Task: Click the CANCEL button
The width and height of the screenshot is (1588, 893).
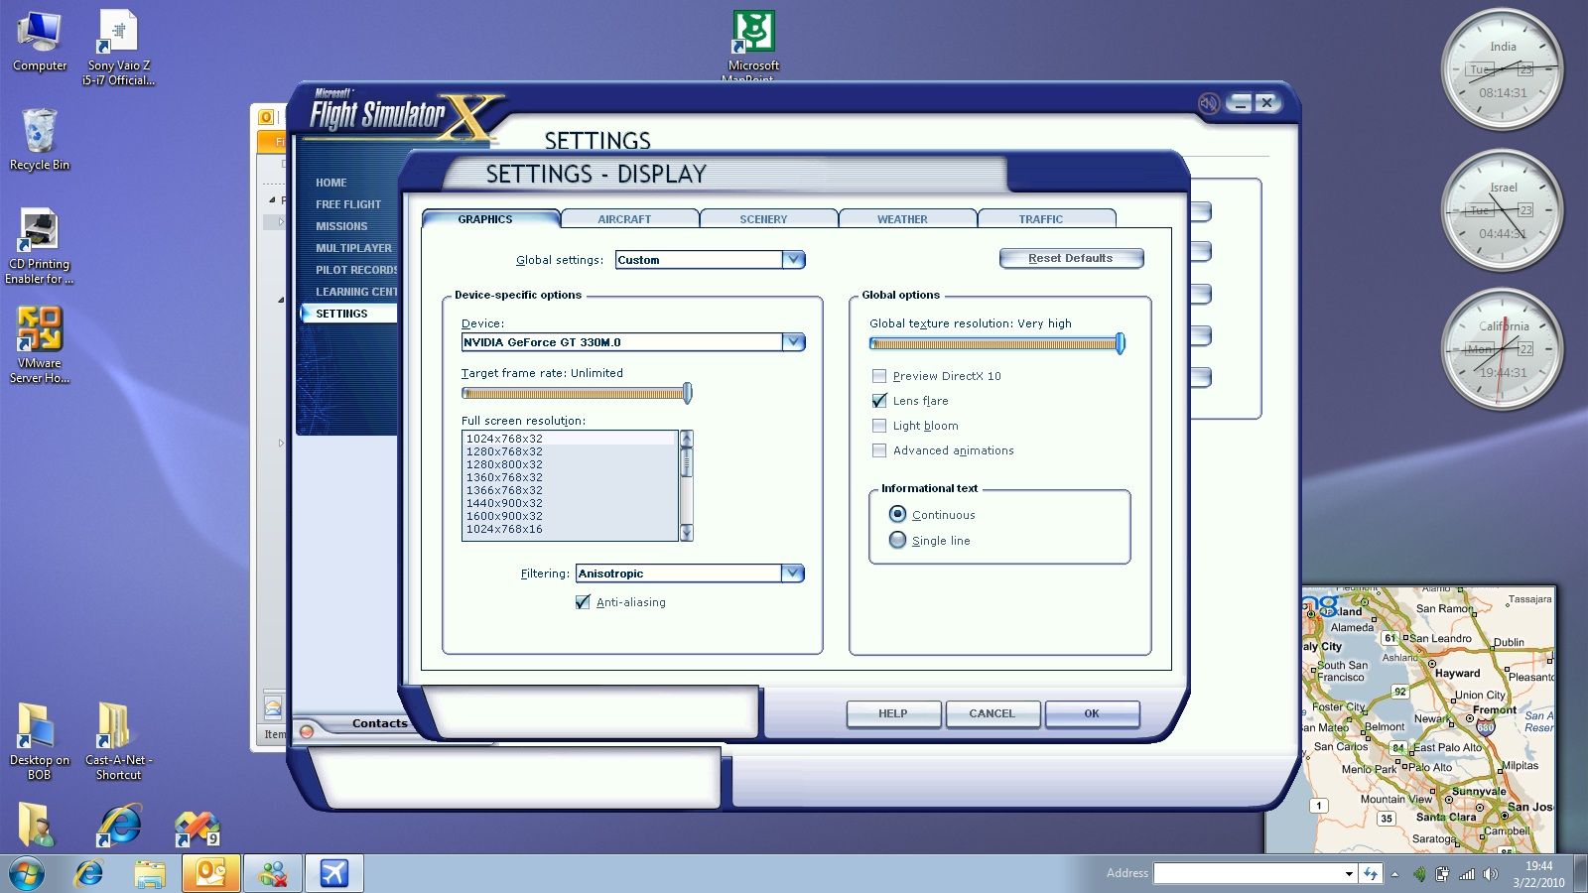Action: [992, 713]
